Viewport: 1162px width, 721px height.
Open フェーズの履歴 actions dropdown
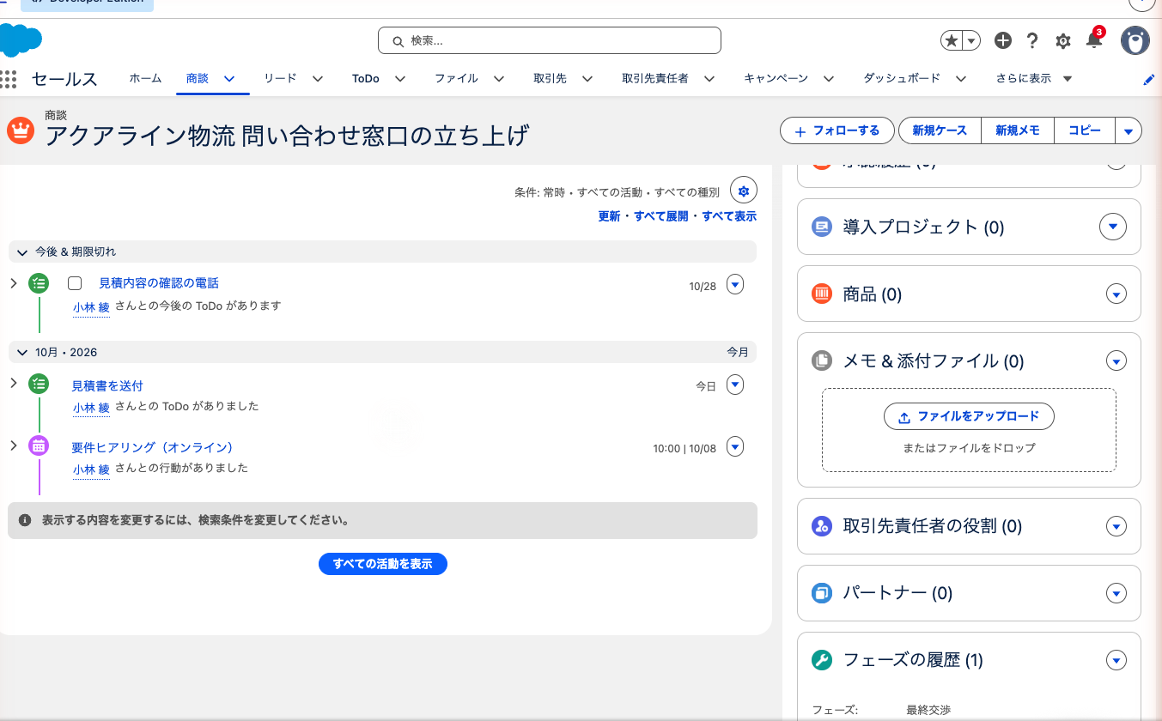point(1116,660)
